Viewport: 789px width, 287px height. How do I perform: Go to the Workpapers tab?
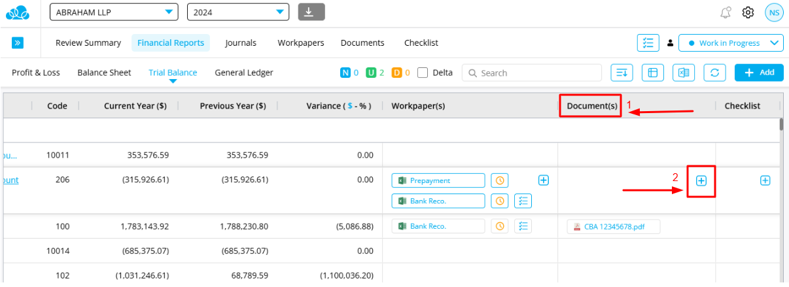point(301,42)
